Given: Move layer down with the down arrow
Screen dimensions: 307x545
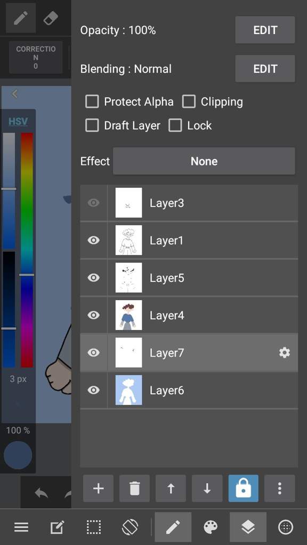Looking at the screenshot, I should pyautogui.click(x=207, y=489).
